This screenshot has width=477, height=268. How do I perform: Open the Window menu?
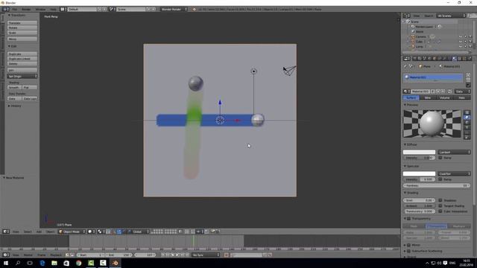click(40, 10)
